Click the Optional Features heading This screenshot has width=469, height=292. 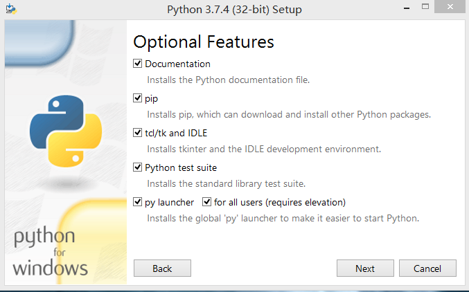point(204,42)
